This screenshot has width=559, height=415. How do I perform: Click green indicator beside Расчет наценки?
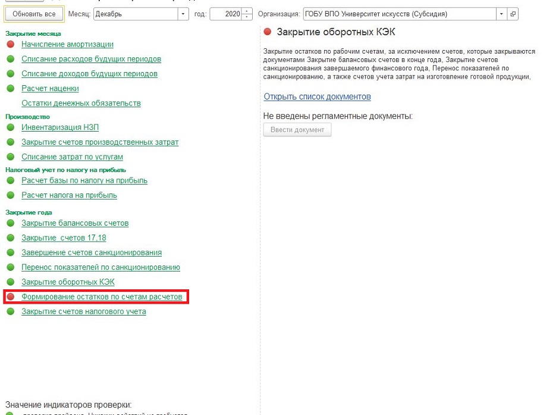tap(10, 89)
